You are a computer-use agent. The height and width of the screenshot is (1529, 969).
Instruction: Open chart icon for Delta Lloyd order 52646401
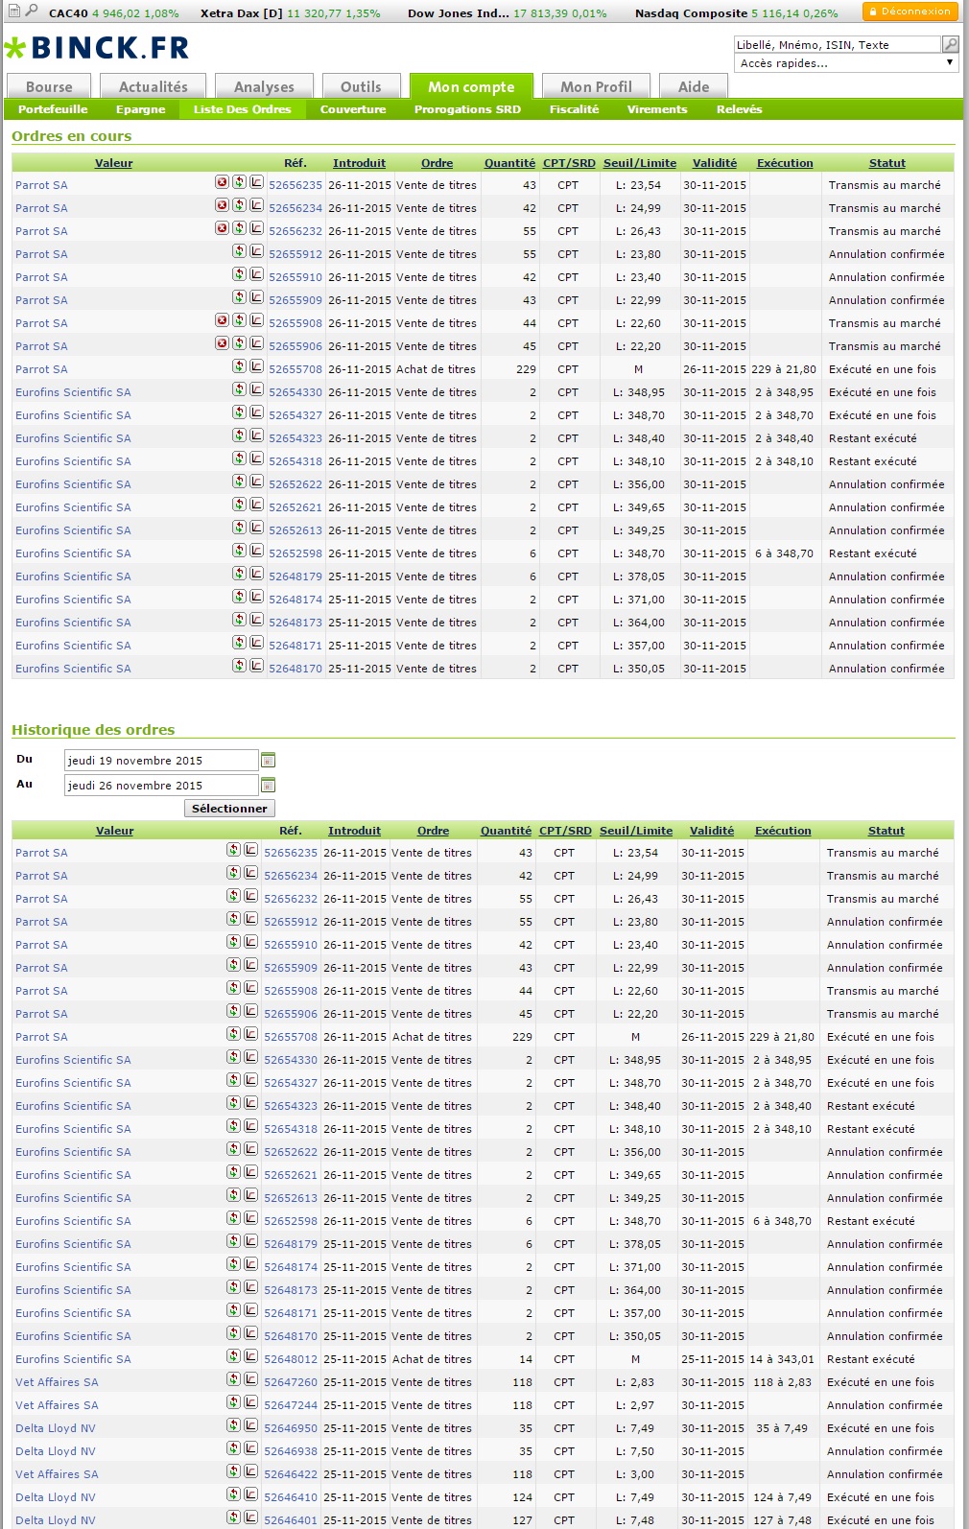click(x=250, y=1517)
